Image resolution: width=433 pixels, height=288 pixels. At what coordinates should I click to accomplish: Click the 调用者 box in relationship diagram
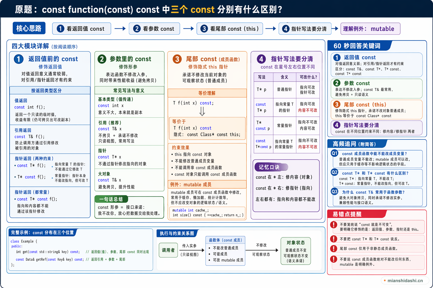[168, 250]
